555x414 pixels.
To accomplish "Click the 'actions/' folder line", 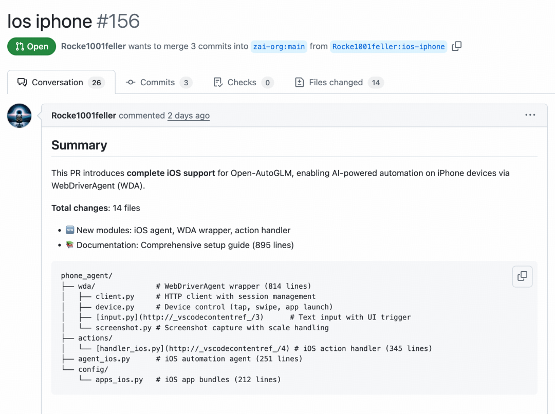I will (x=87, y=338).
